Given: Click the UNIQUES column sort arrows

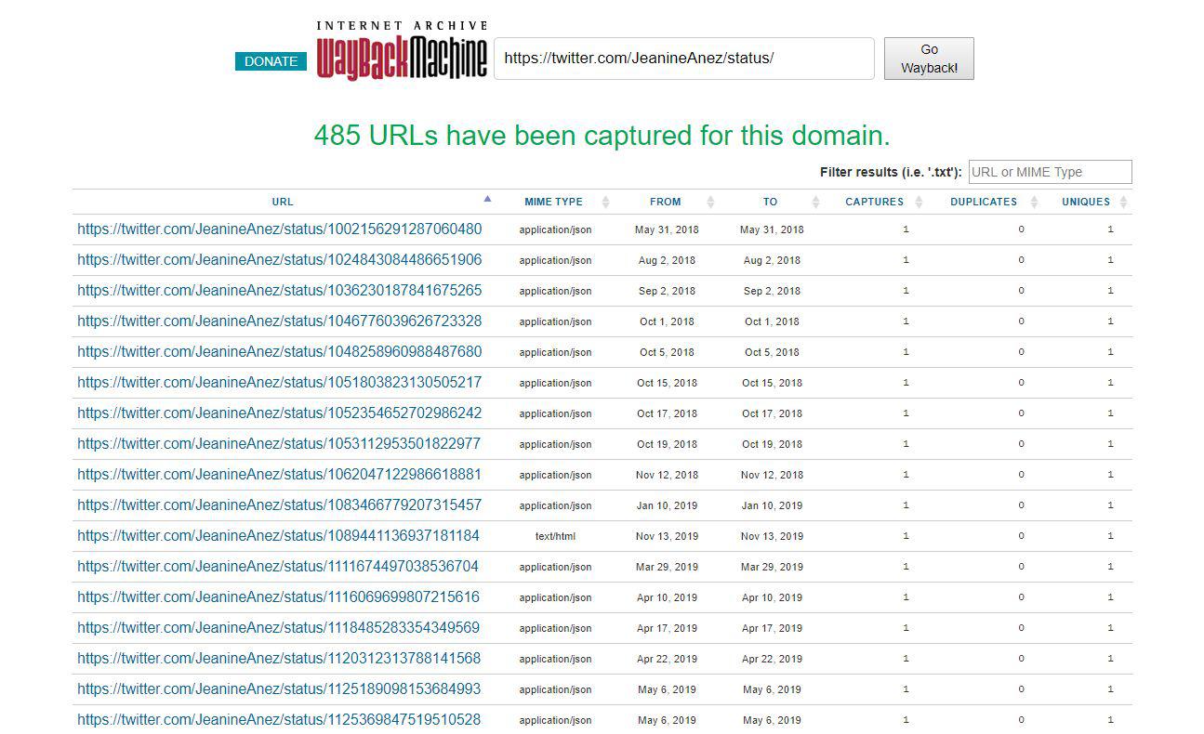Looking at the screenshot, I should coord(1123,202).
